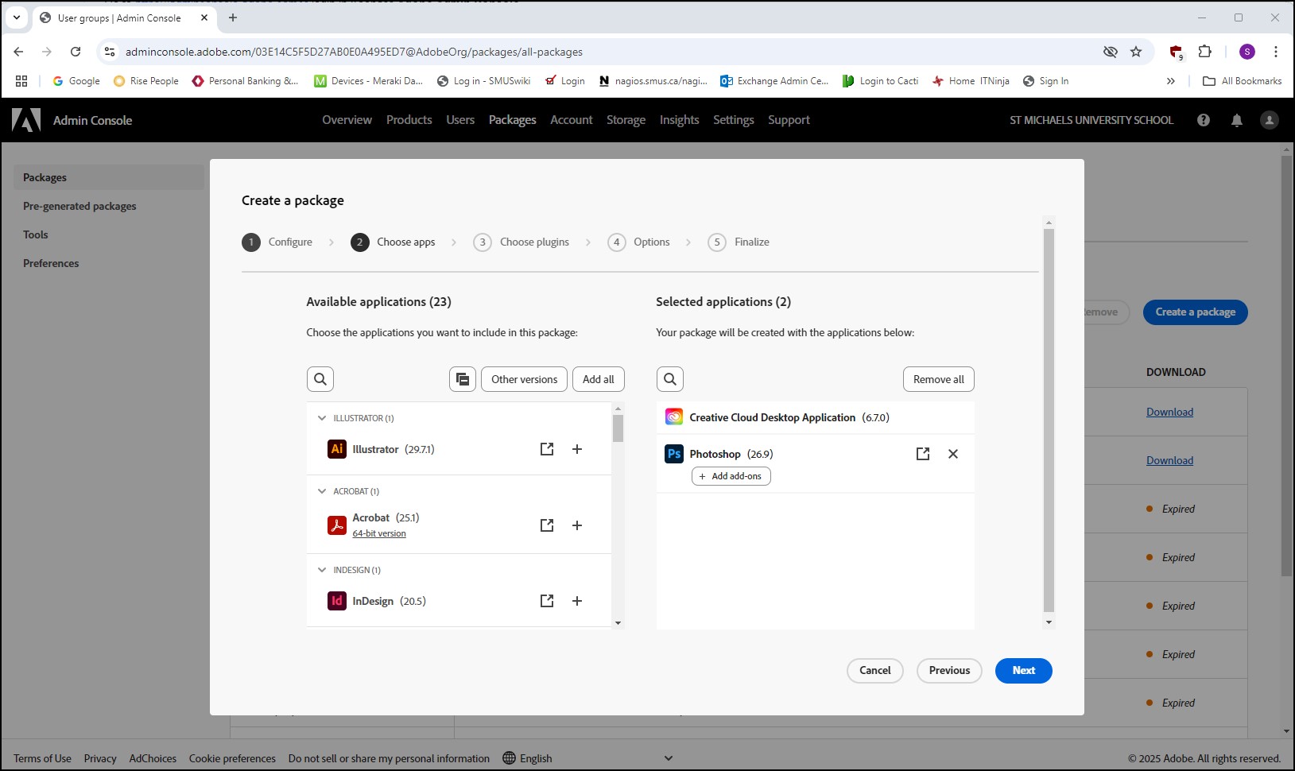
Task: Add Acrobat with its plus icon
Action: (577, 525)
